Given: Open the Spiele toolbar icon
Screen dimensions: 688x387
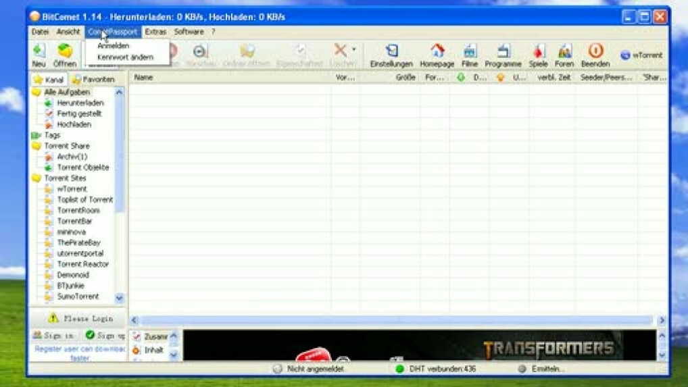Looking at the screenshot, I should [538, 54].
